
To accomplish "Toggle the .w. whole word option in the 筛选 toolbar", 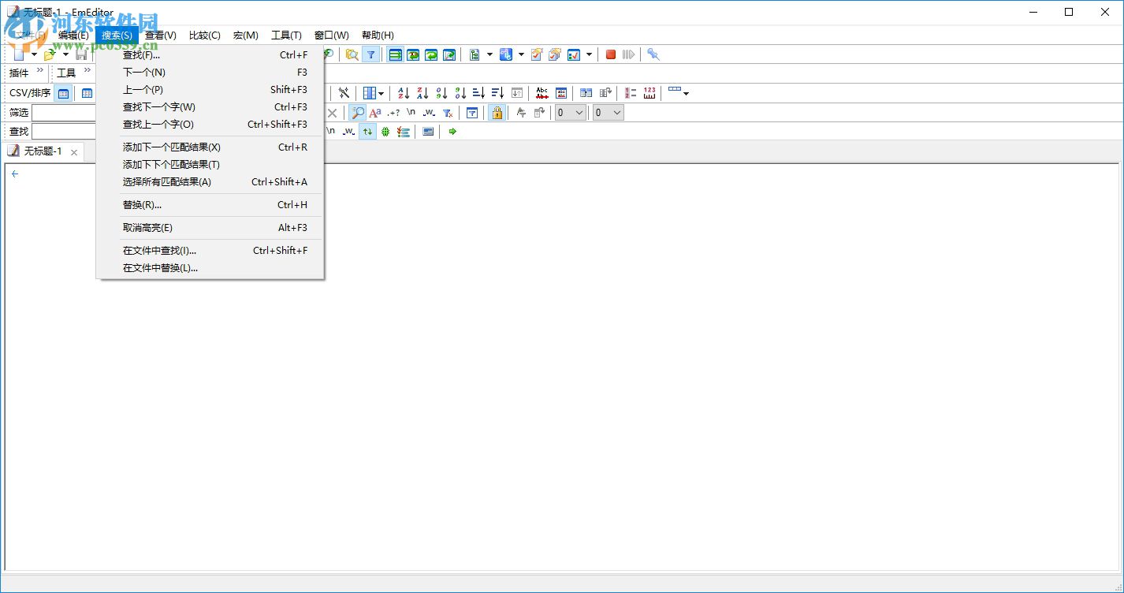I will point(430,113).
